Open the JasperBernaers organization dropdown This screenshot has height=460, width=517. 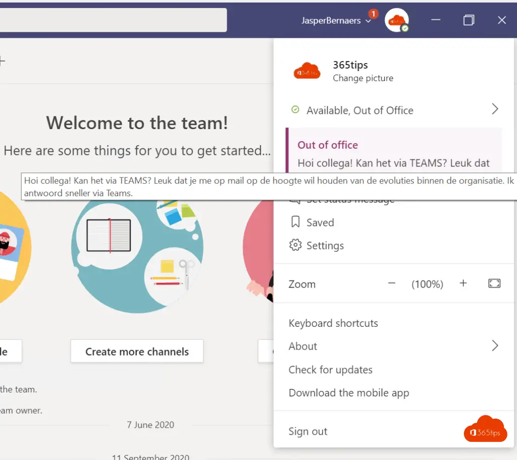point(336,21)
